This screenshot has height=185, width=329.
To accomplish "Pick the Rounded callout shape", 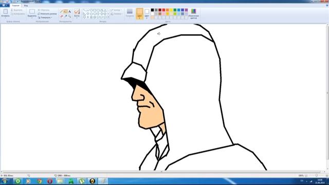I will click(x=98, y=17).
